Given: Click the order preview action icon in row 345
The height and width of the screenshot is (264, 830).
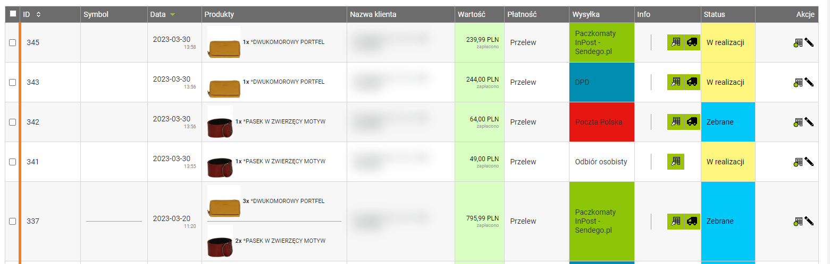Looking at the screenshot, I should coord(798,43).
